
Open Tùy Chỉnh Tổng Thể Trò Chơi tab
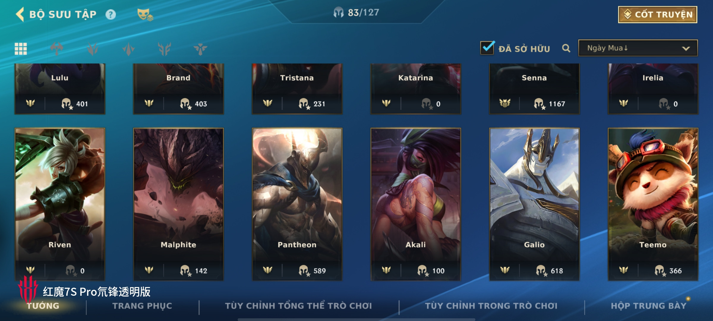pyautogui.click(x=298, y=306)
